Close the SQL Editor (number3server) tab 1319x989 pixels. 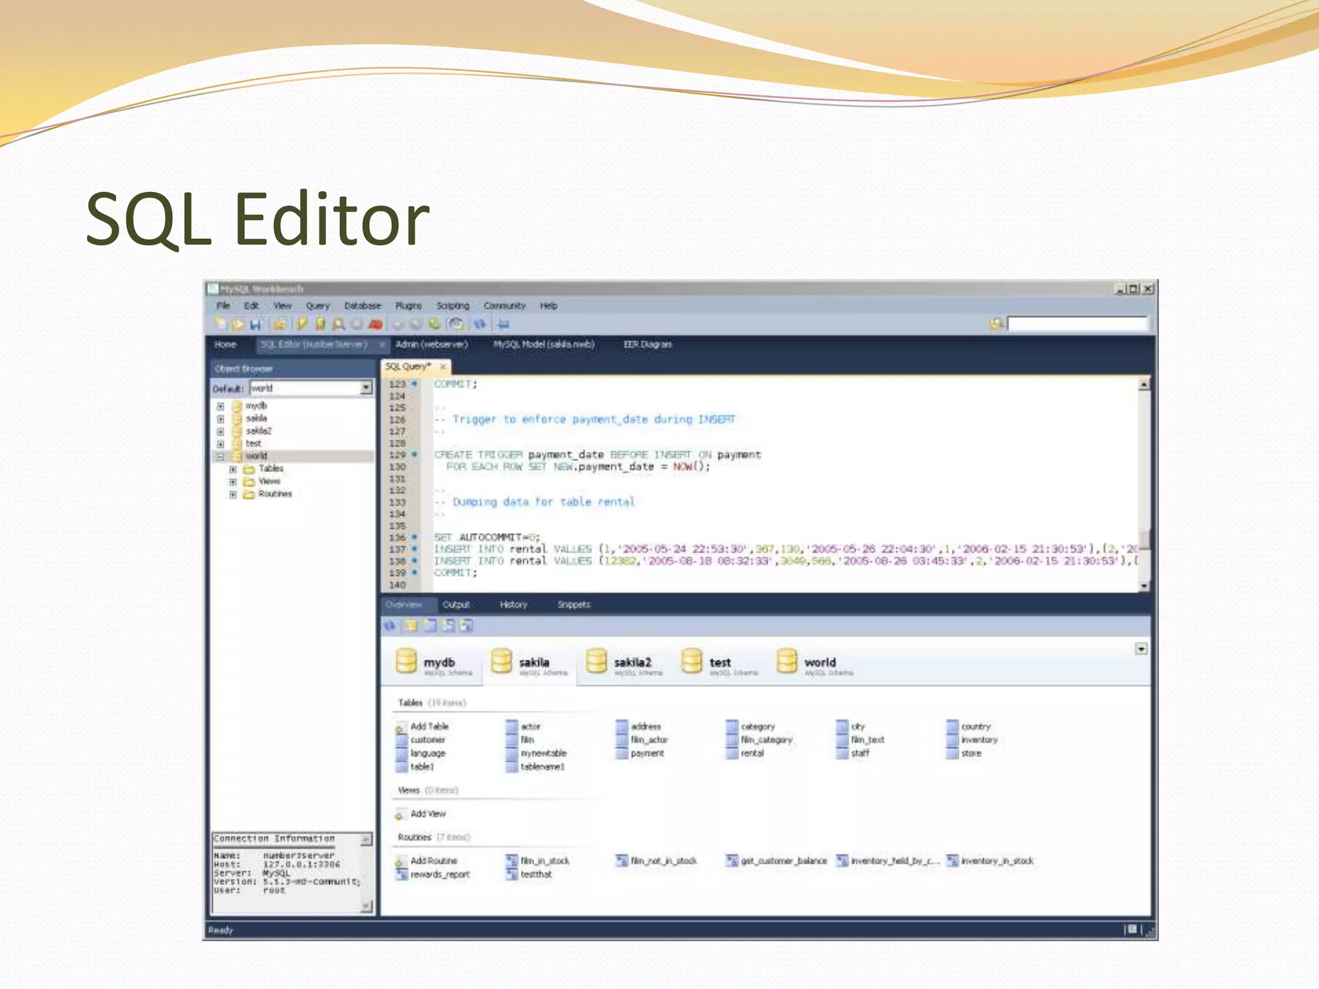click(381, 344)
